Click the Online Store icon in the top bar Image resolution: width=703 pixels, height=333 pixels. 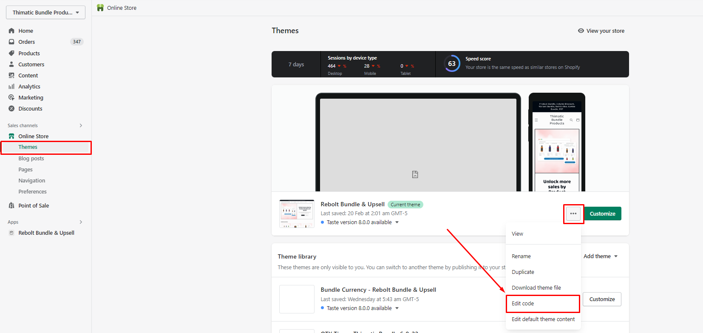100,8
